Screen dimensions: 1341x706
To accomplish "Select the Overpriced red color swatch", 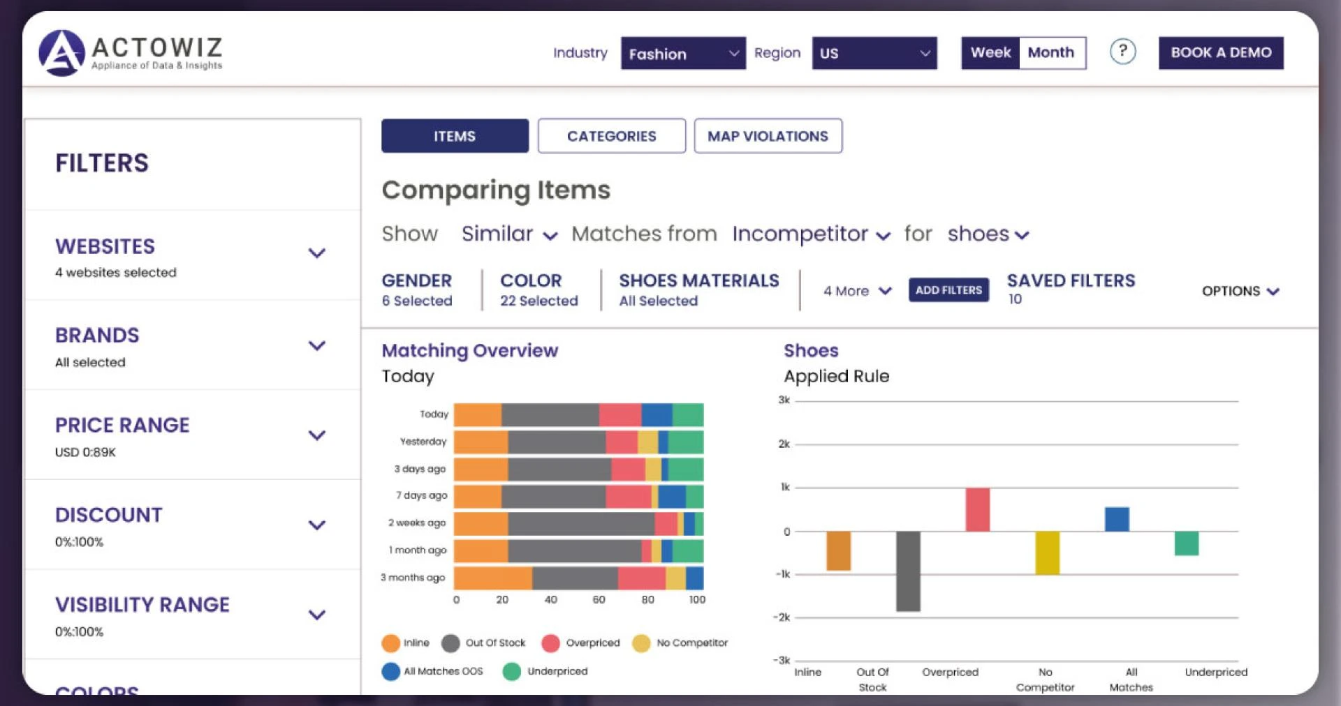I will click(550, 643).
